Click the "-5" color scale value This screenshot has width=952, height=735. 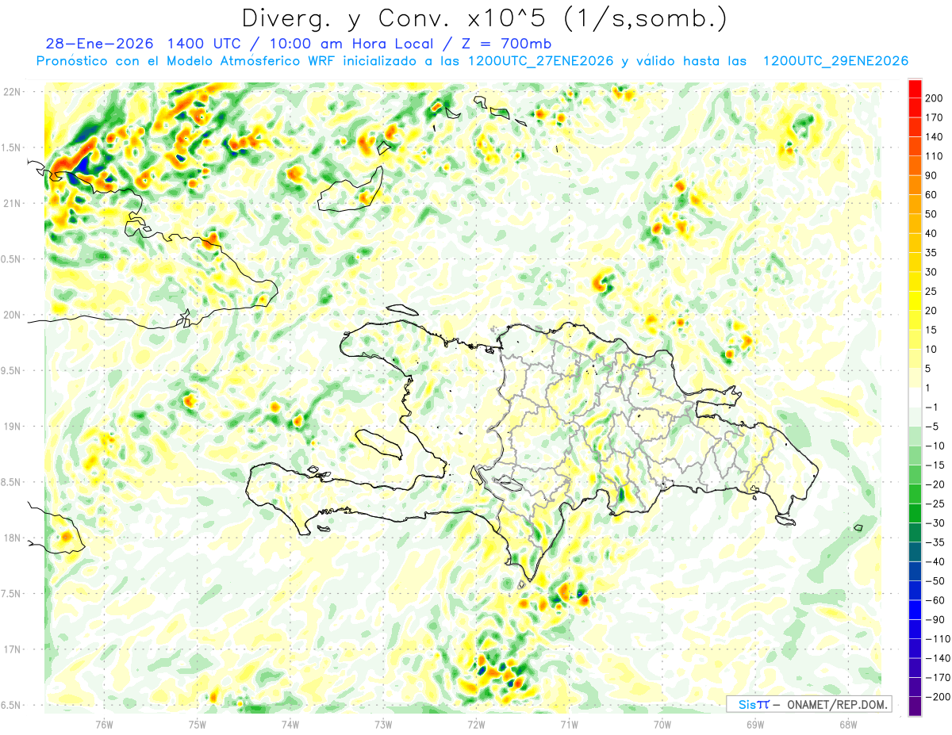point(932,427)
